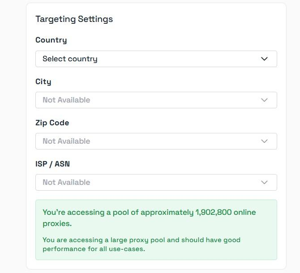Click the City field label
Viewport: 300px width, 273px height.
point(43,81)
